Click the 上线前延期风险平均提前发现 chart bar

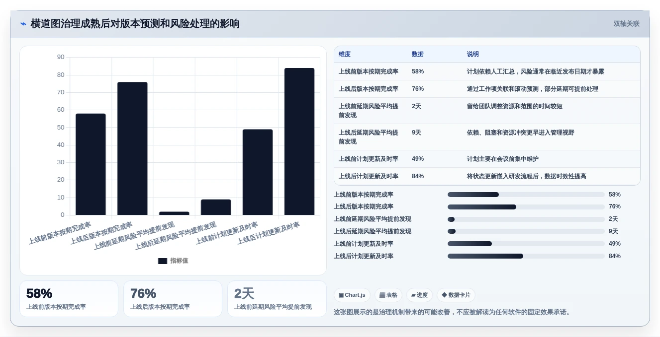(x=174, y=213)
